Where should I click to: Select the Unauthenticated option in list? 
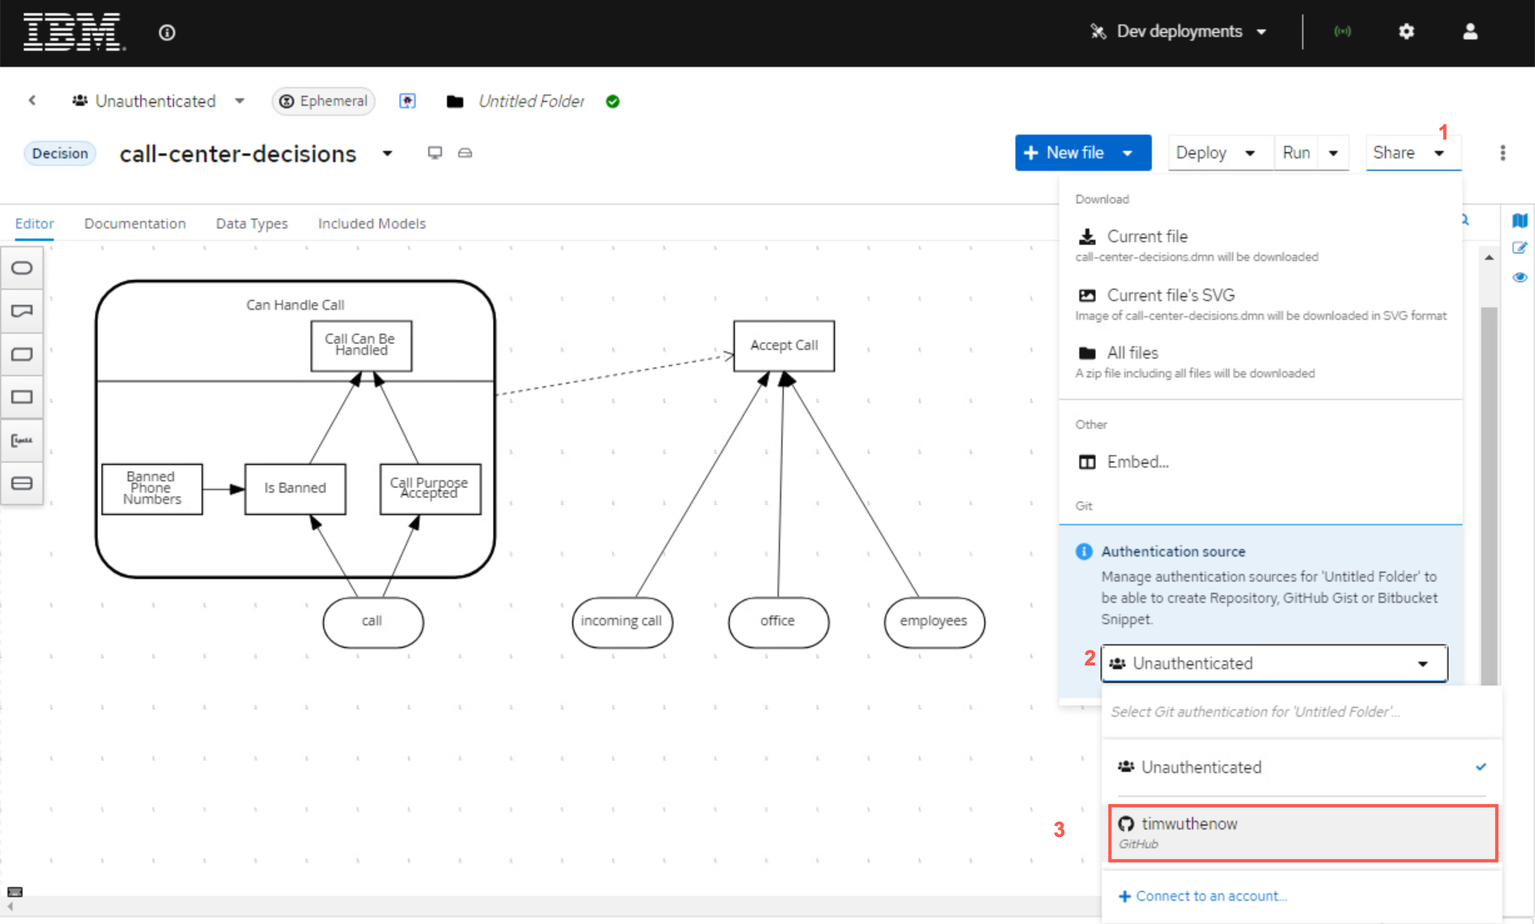(x=1301, y=767)
